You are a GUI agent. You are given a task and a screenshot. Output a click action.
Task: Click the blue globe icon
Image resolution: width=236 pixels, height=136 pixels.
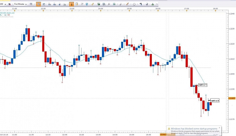(x=87, y=4)
